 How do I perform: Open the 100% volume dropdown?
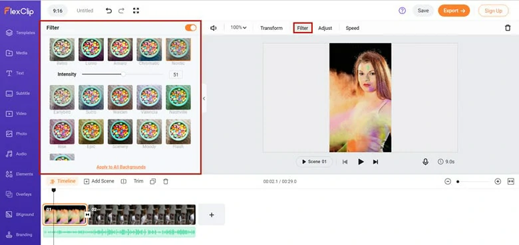(238, 28)
